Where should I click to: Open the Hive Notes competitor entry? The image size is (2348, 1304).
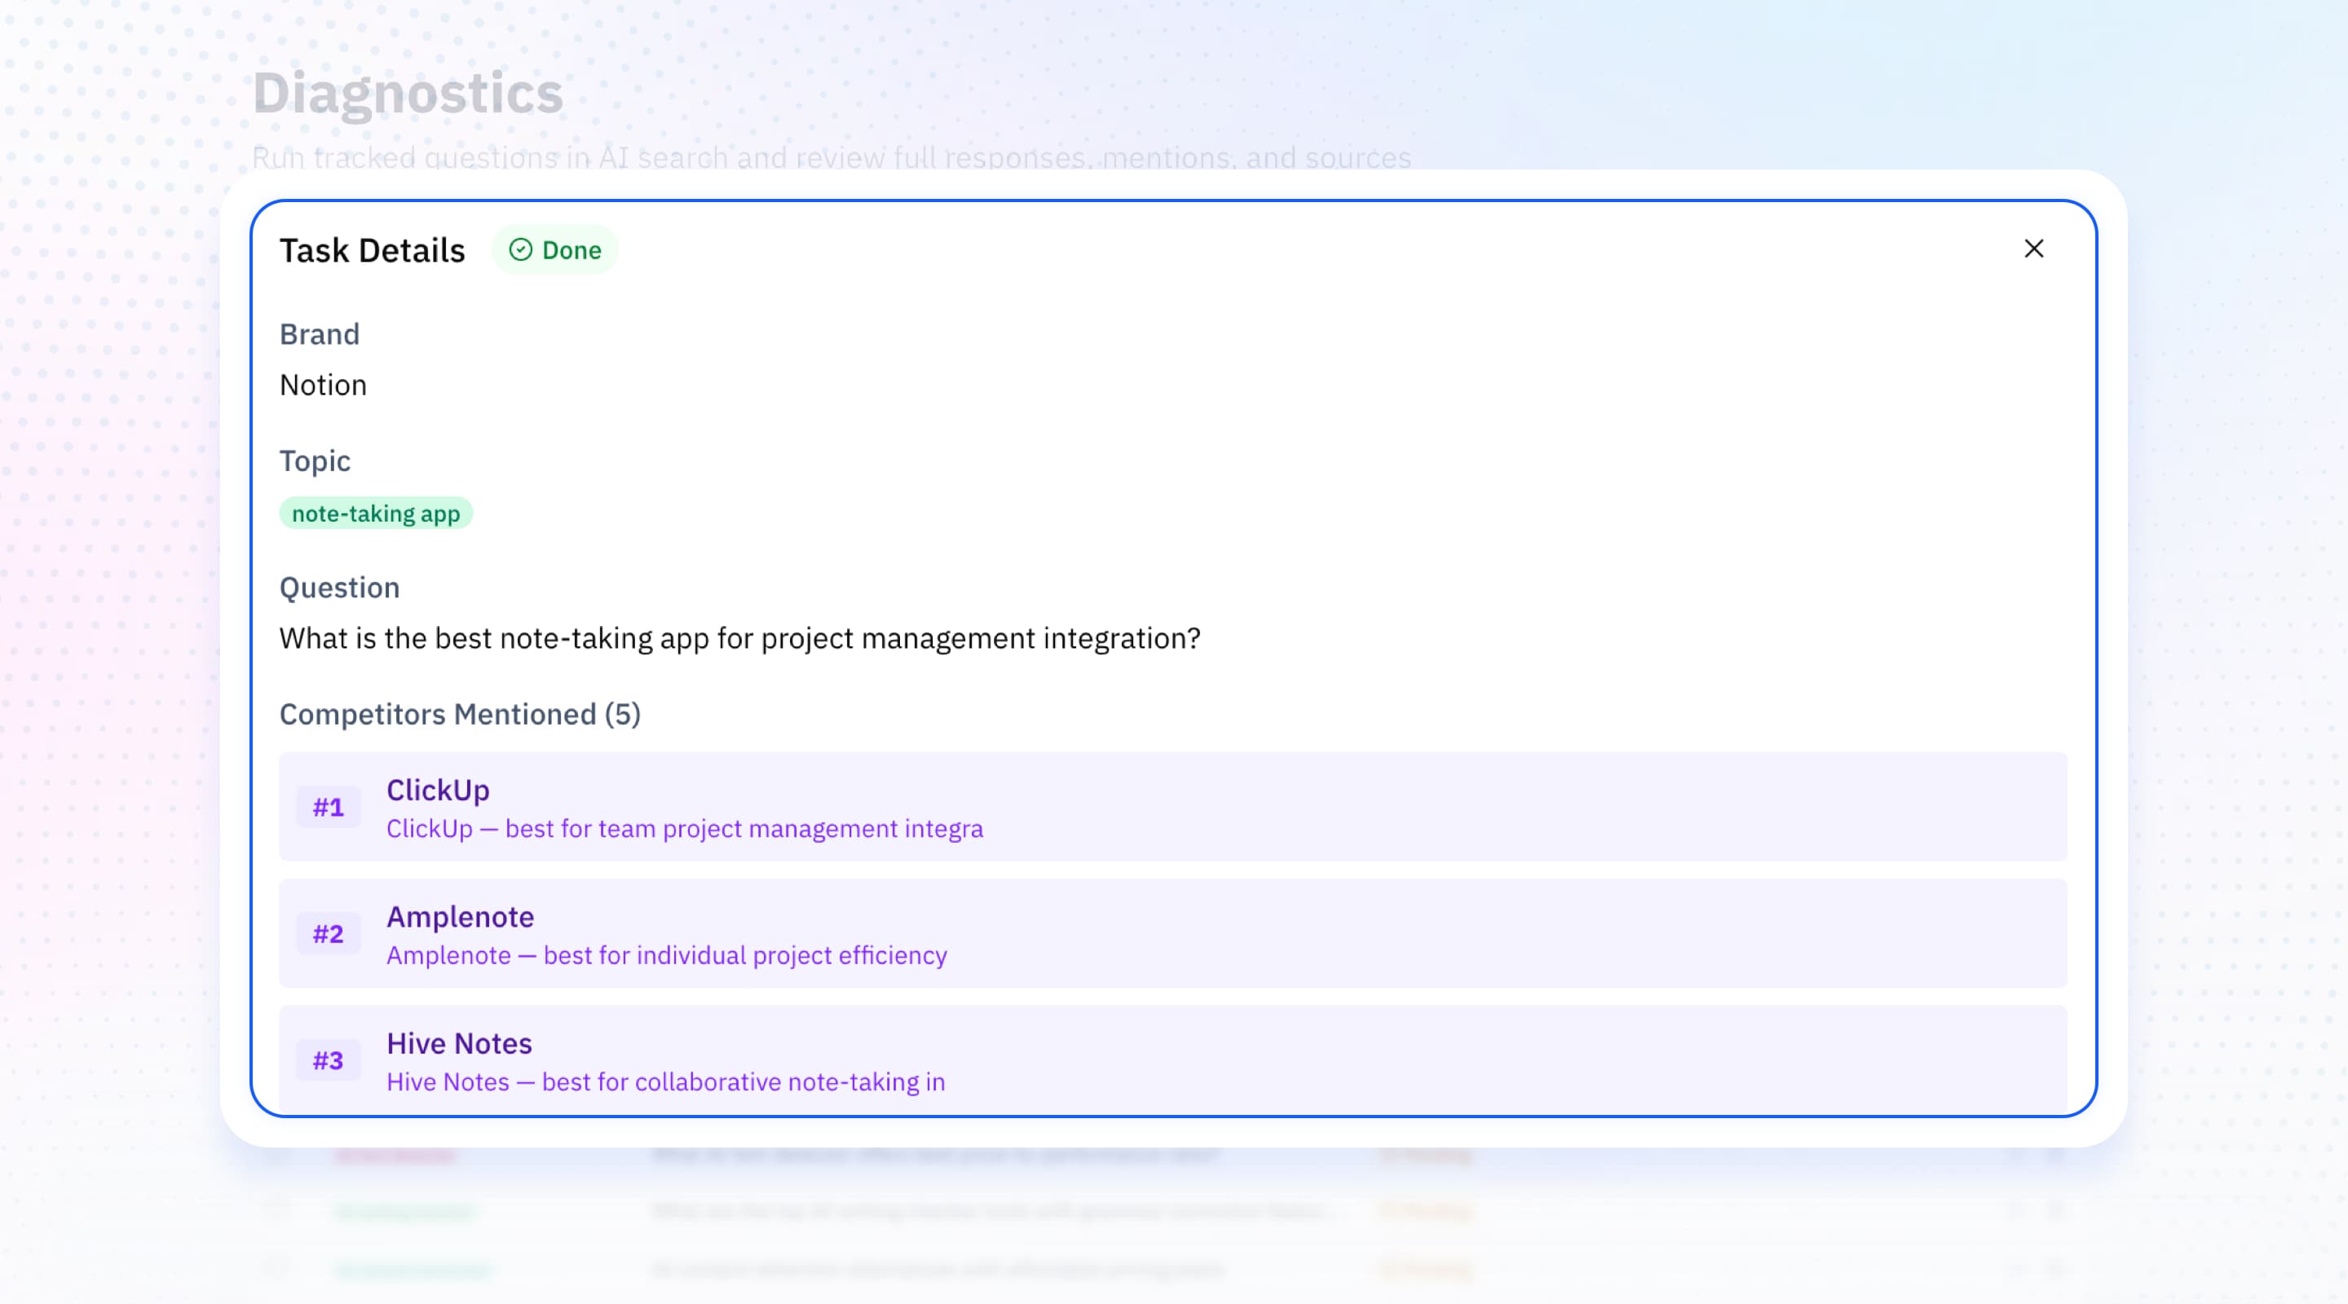[1172, 1060]
